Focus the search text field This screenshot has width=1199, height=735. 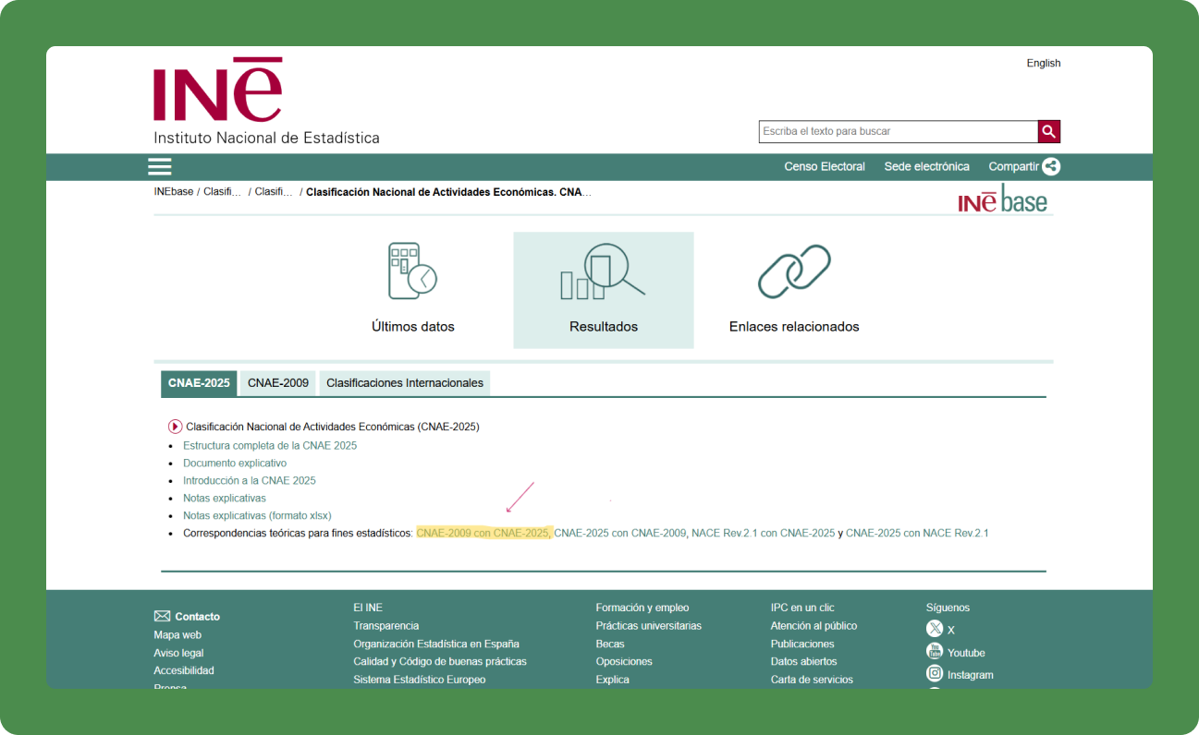pyautogui.click(x=899, y=131)
